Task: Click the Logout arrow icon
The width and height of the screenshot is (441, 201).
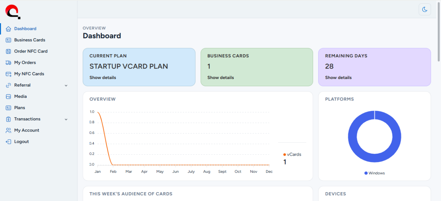Action: point(9,142)
